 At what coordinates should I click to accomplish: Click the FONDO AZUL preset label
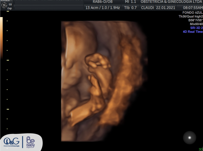(x=193, y=13)
